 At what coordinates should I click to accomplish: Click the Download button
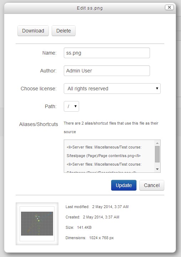click(x=33, y=31)
